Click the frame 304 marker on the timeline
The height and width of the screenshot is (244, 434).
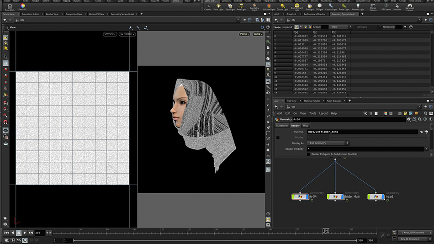pyautogui.click(x=326, y=231)
